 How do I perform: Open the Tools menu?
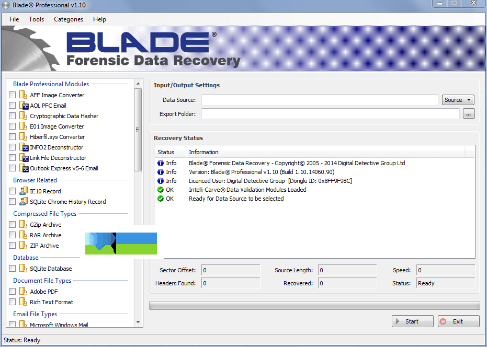click(36, 19)
